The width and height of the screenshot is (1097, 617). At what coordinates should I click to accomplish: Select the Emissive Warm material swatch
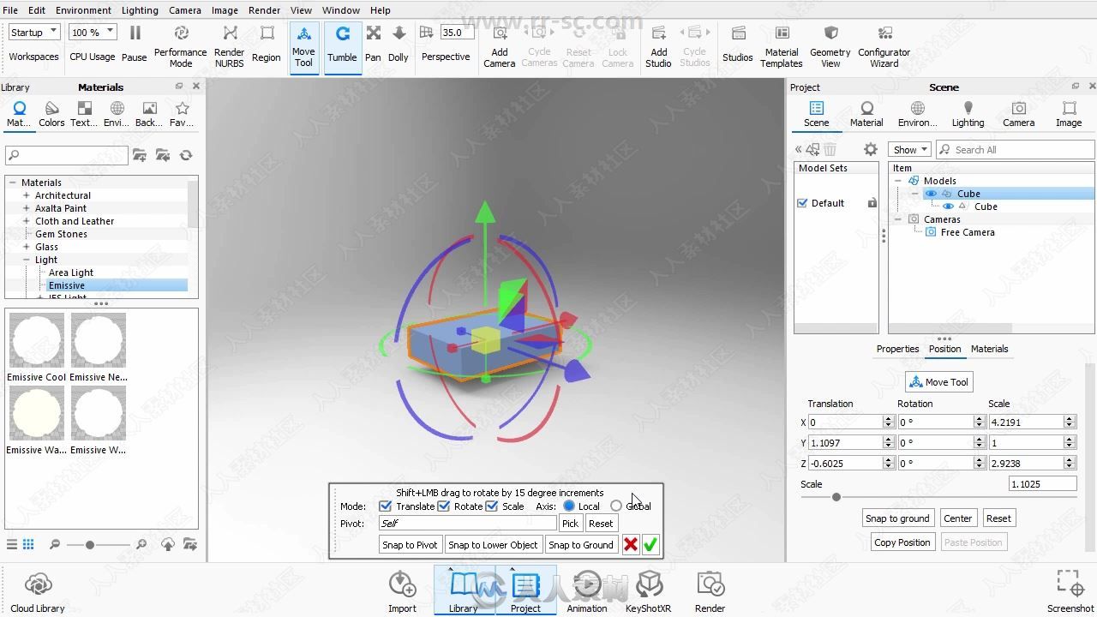[x=37, y=413]
